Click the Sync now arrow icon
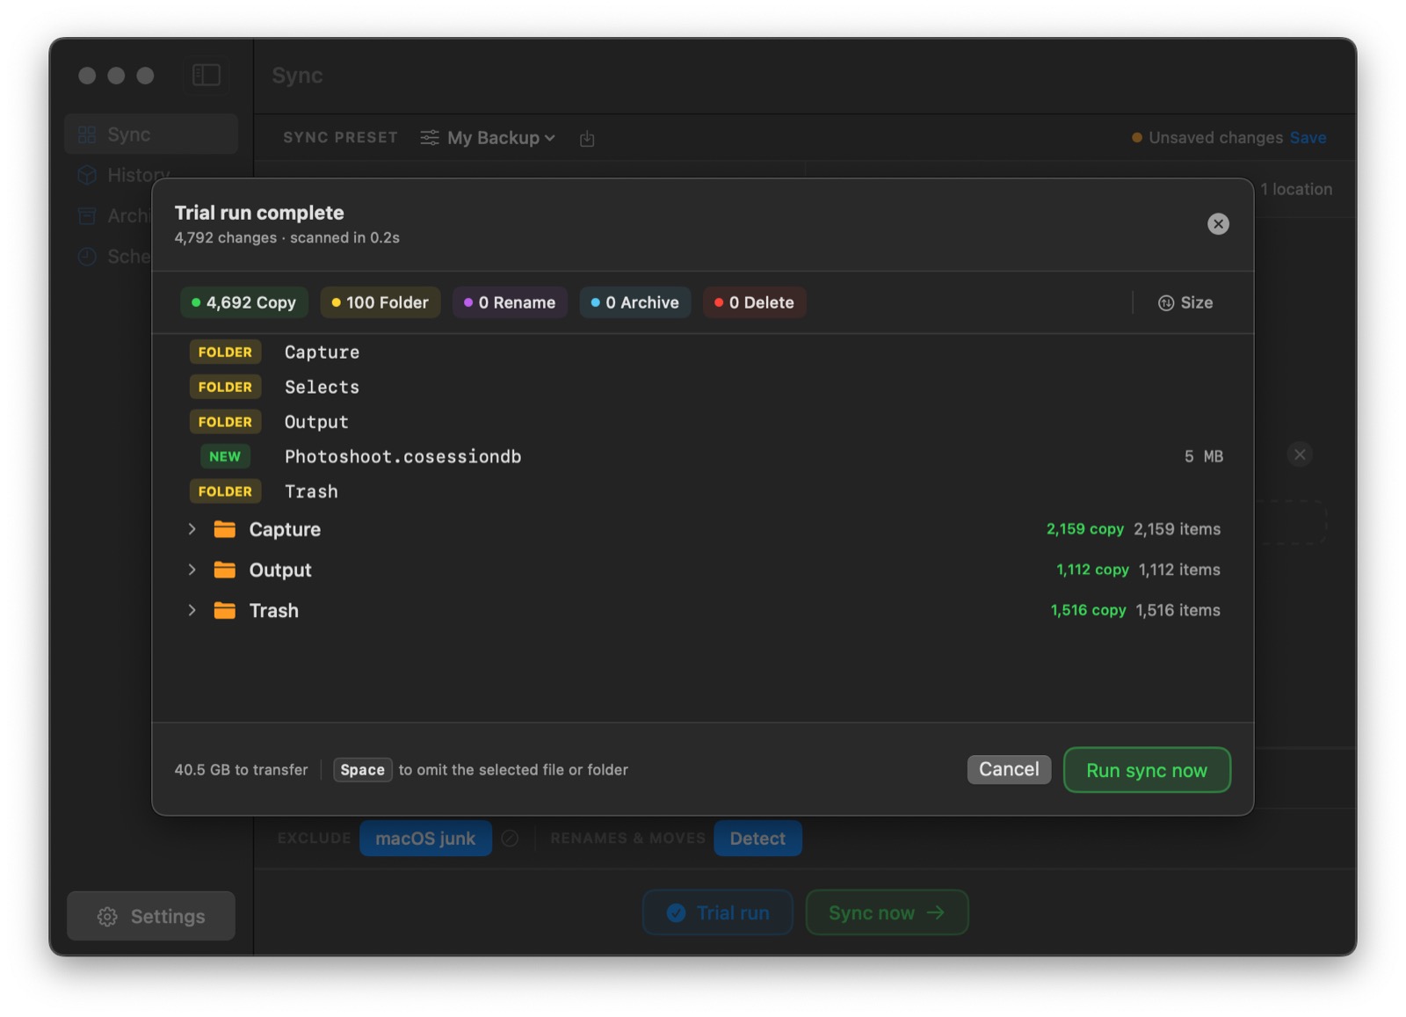Screen dimensions: 1406x1017 [x=935, y=912]
